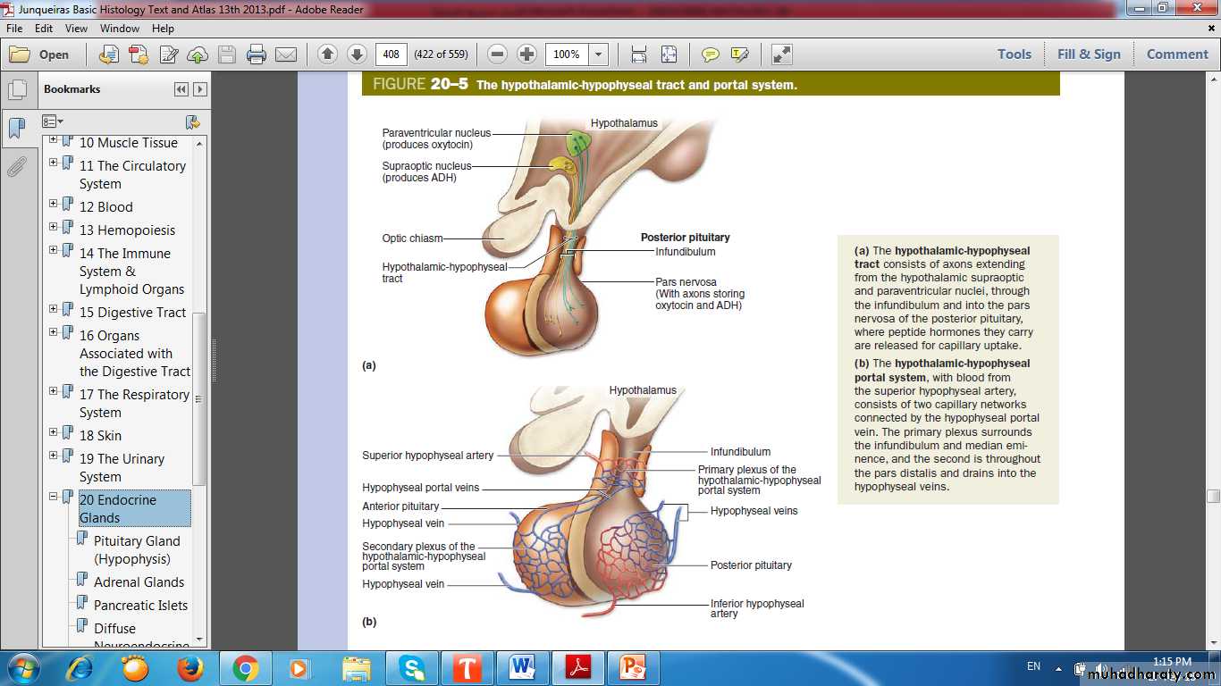Zoom in with the plus button
The image size is (1221, 686).
527,54
